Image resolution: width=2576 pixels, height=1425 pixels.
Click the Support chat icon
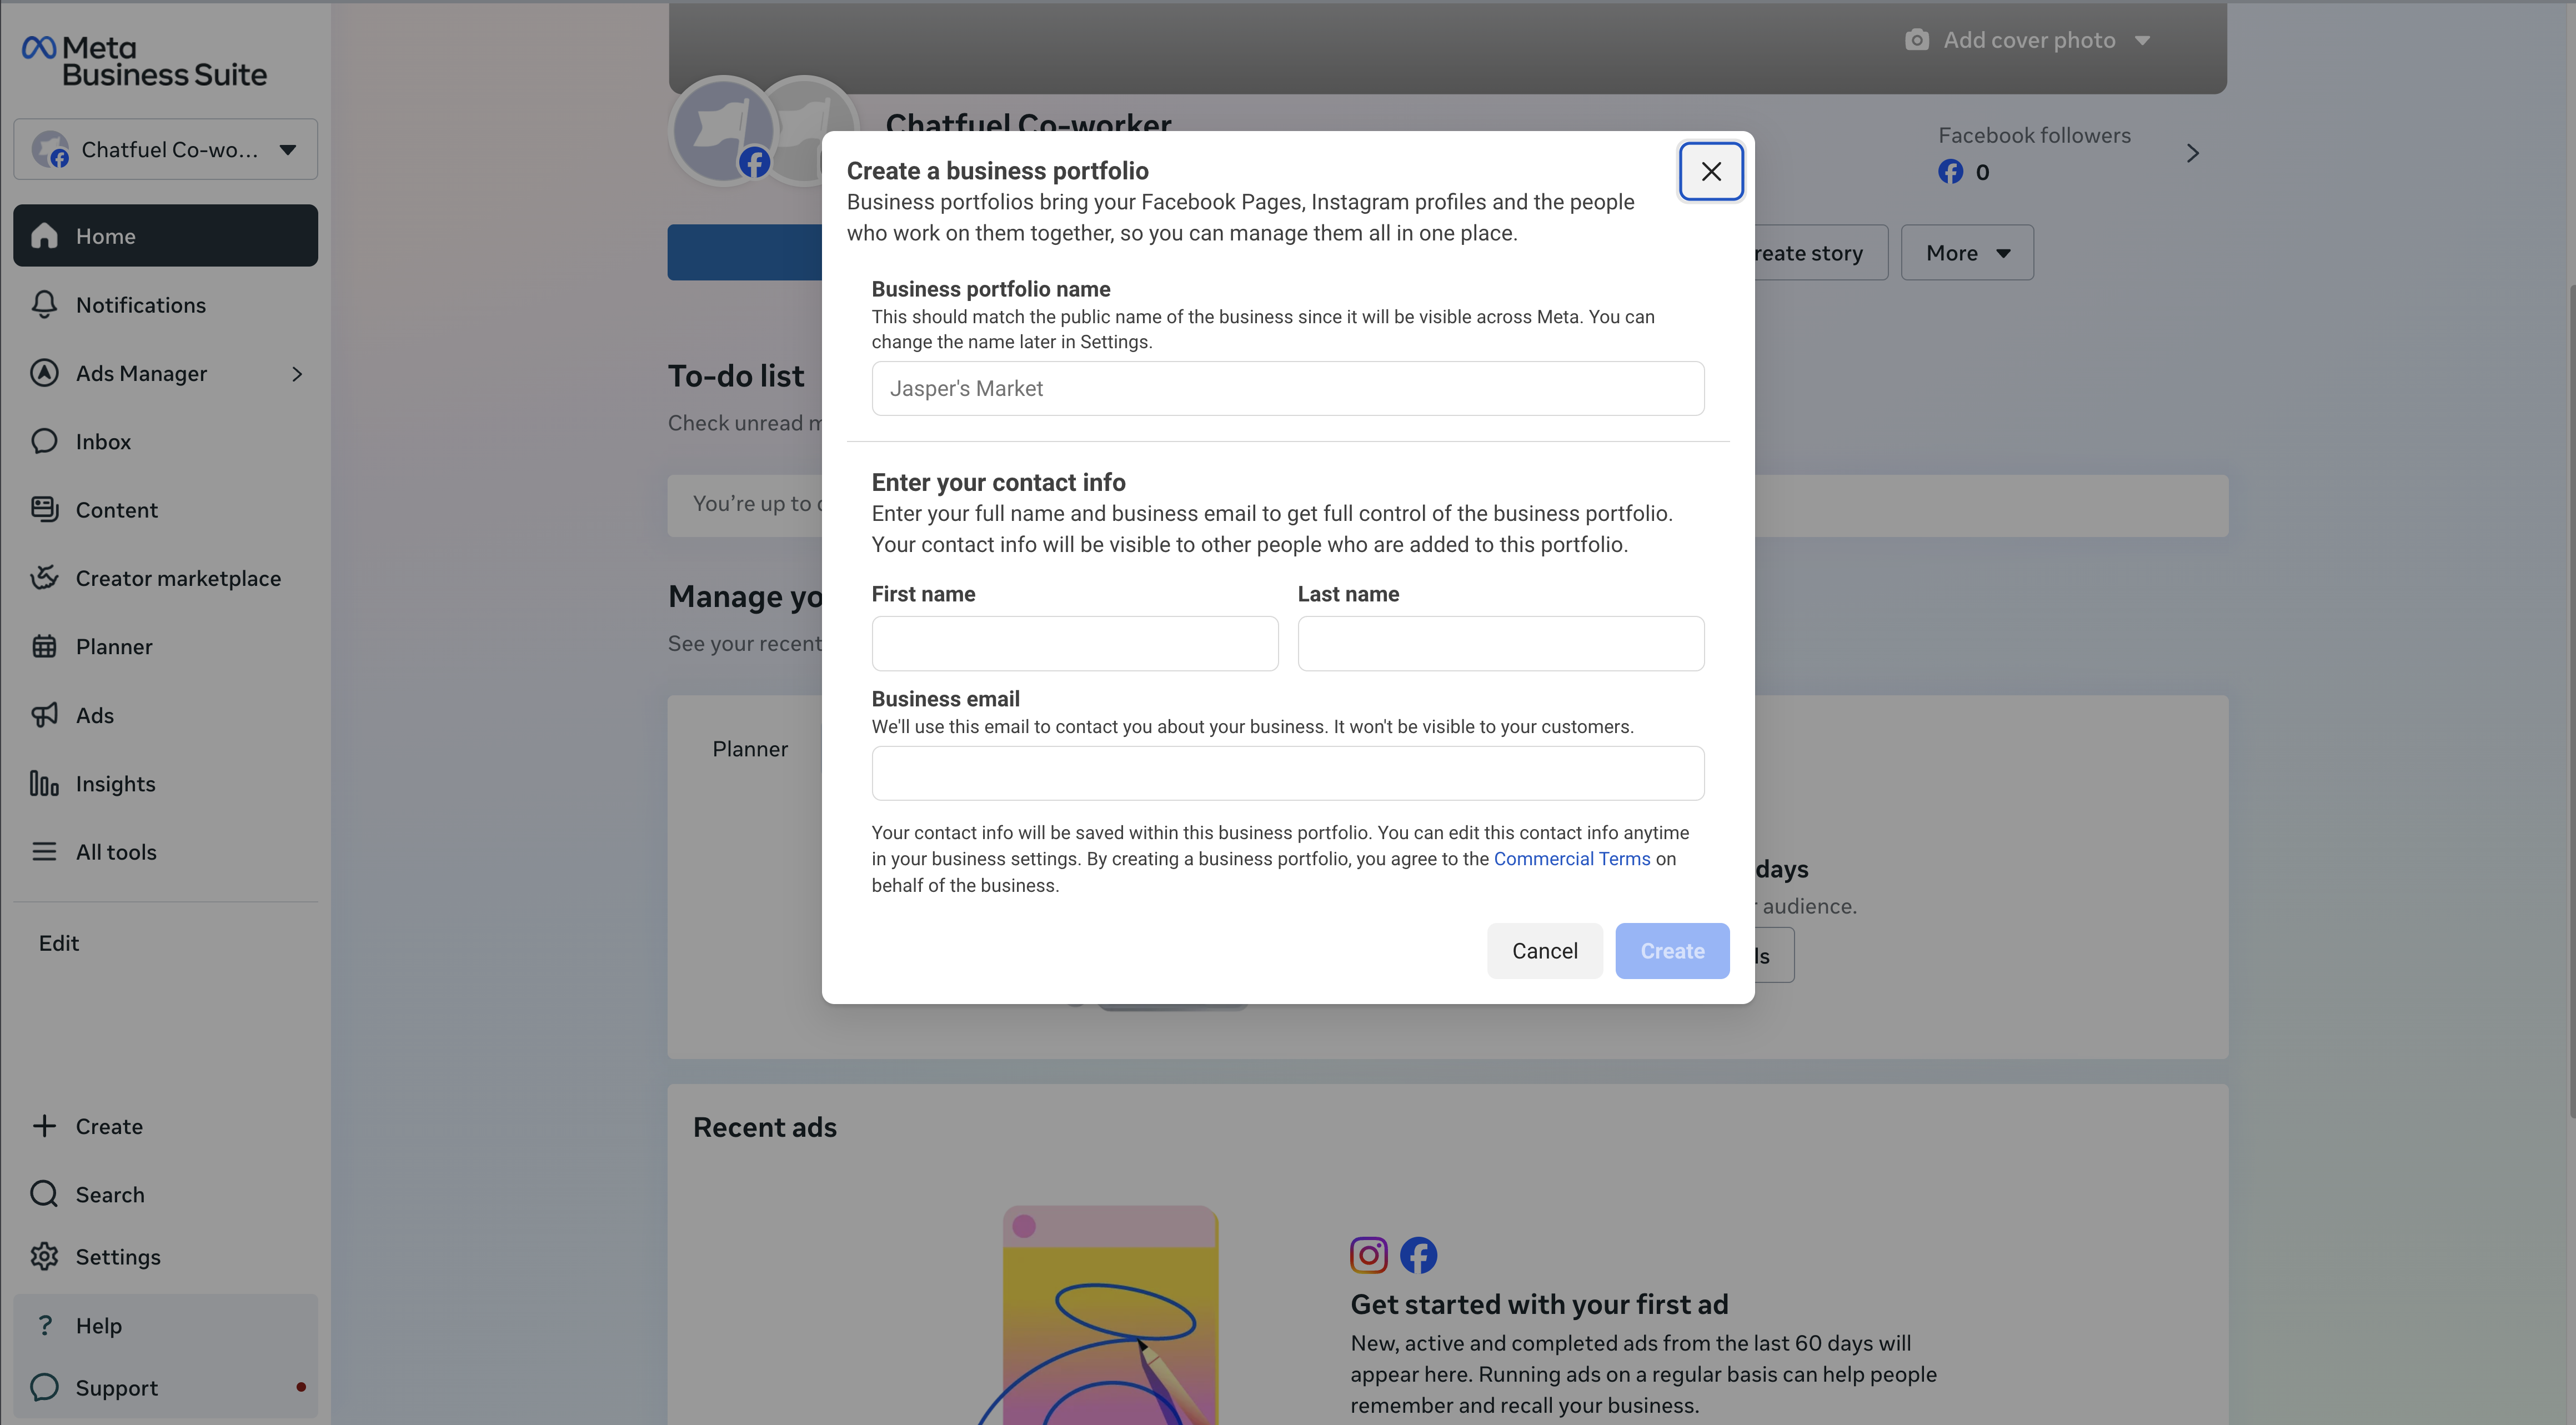44,1388
